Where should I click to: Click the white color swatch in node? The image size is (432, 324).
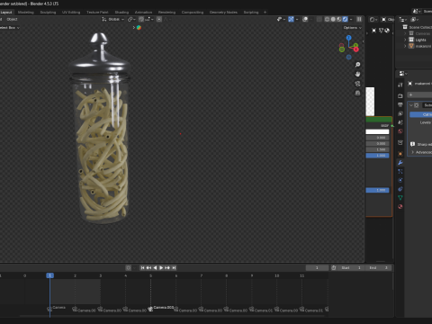tap(377, 131)
